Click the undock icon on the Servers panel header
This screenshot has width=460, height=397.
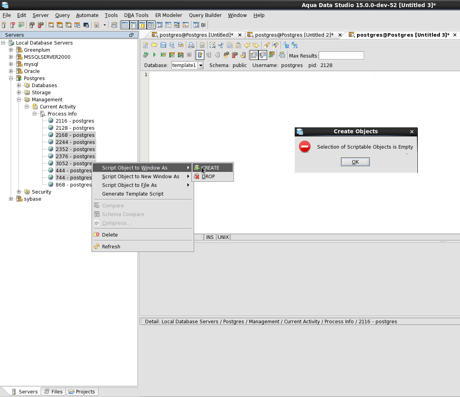[131, 35]
